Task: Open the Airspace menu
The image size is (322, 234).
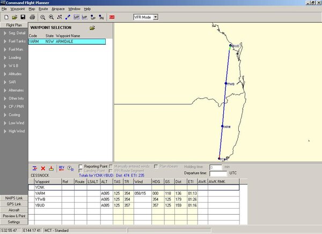Action: 58,9
